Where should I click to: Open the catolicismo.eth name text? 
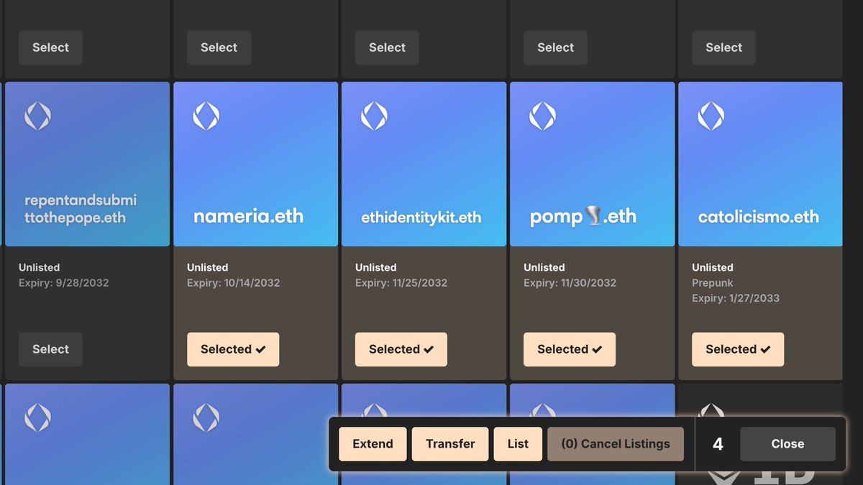(759, 217)
